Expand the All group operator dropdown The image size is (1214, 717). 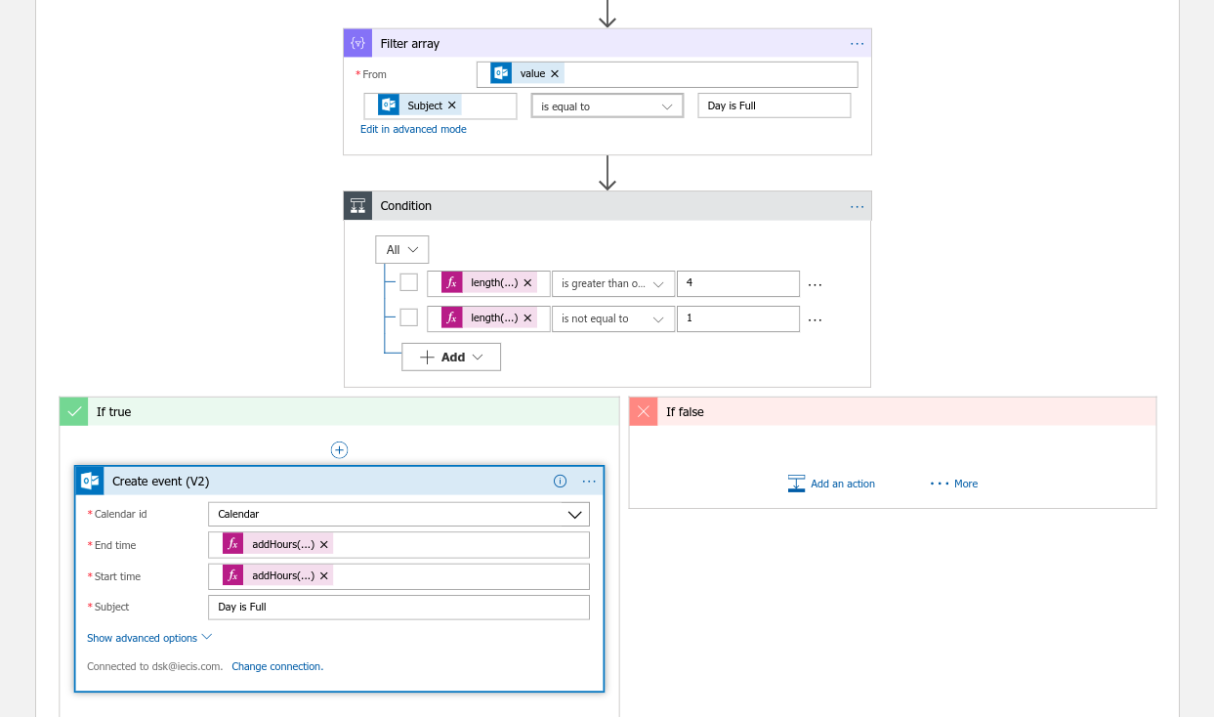(401, 250)
